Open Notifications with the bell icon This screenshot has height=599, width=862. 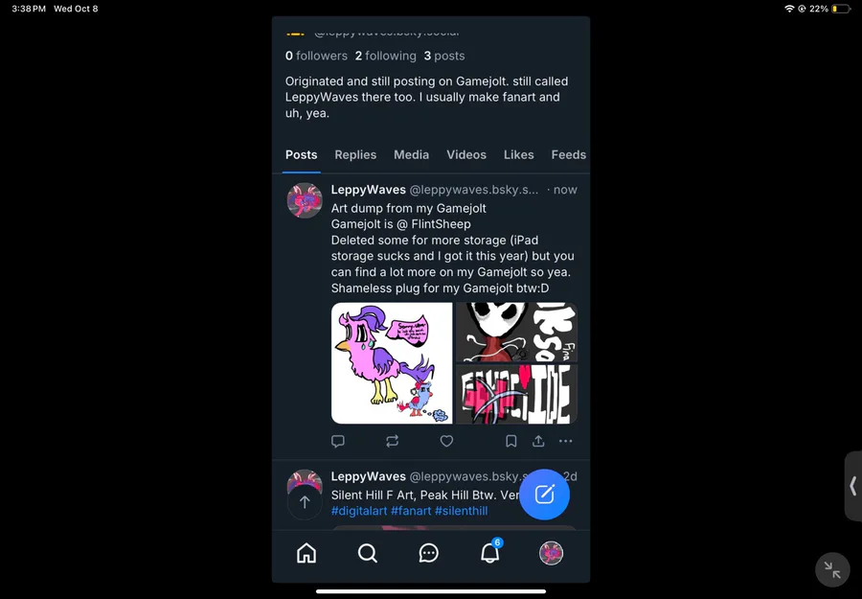tap(490, 553)
